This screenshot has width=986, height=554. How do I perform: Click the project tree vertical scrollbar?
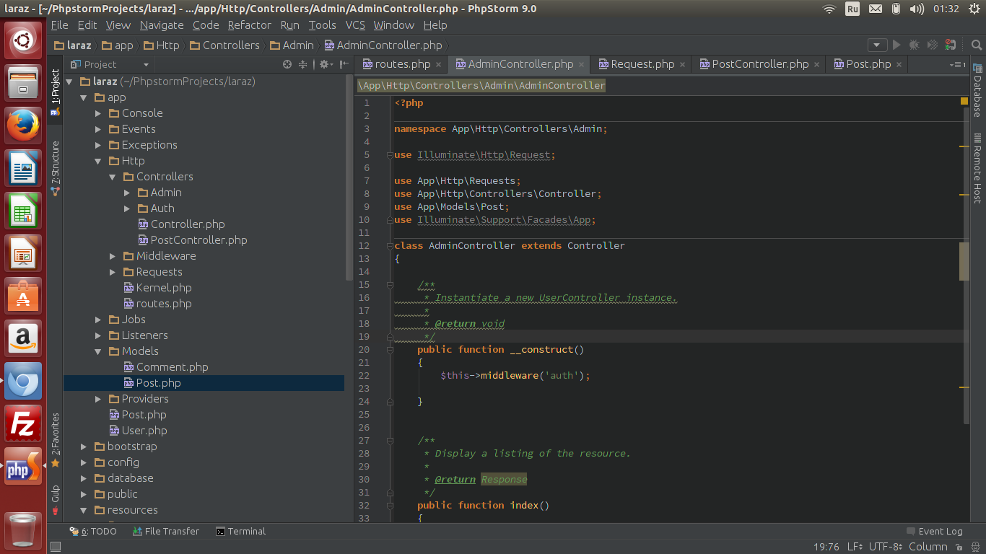349,177
